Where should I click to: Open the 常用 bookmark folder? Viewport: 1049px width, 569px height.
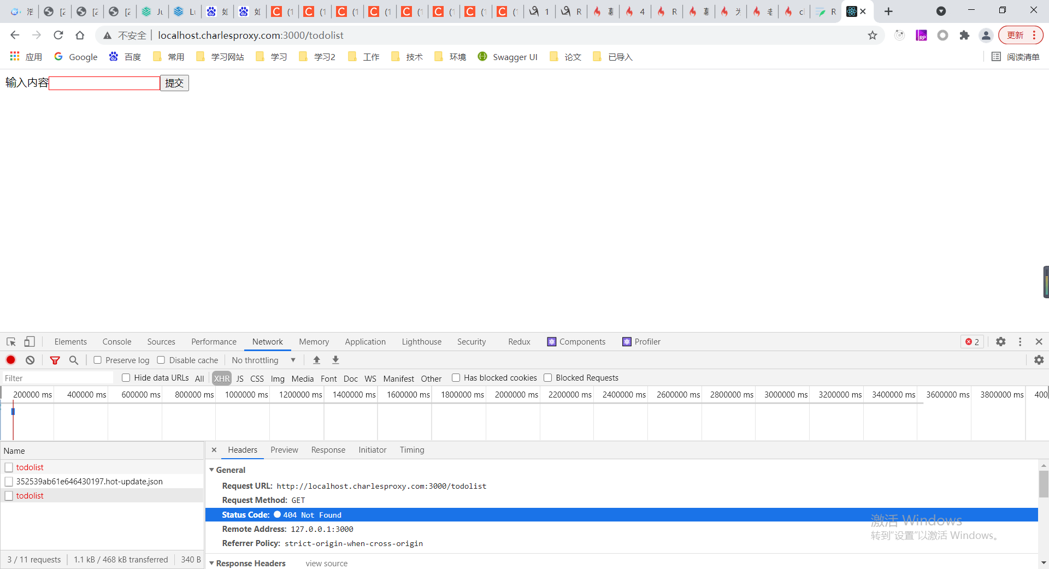point(169,57)
